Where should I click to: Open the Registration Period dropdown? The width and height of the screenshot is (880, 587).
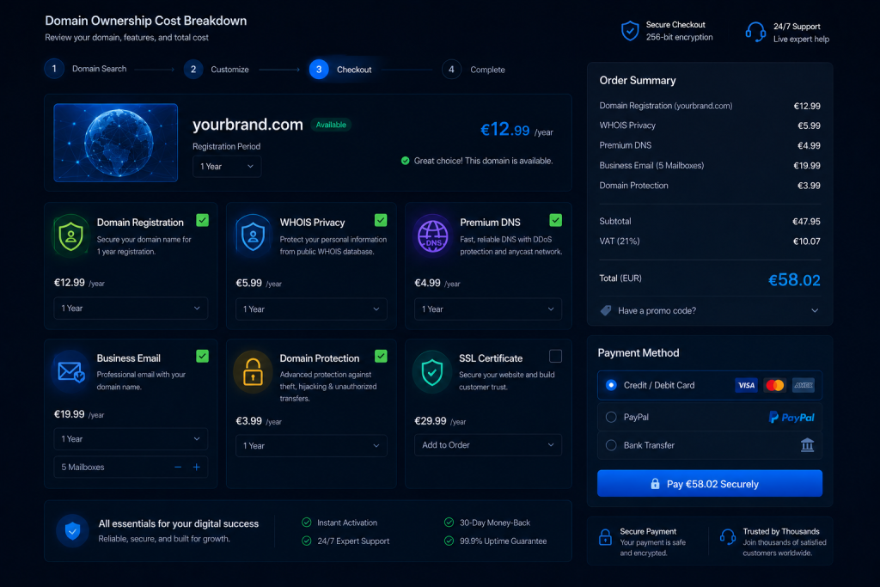[x=227, y=166]
